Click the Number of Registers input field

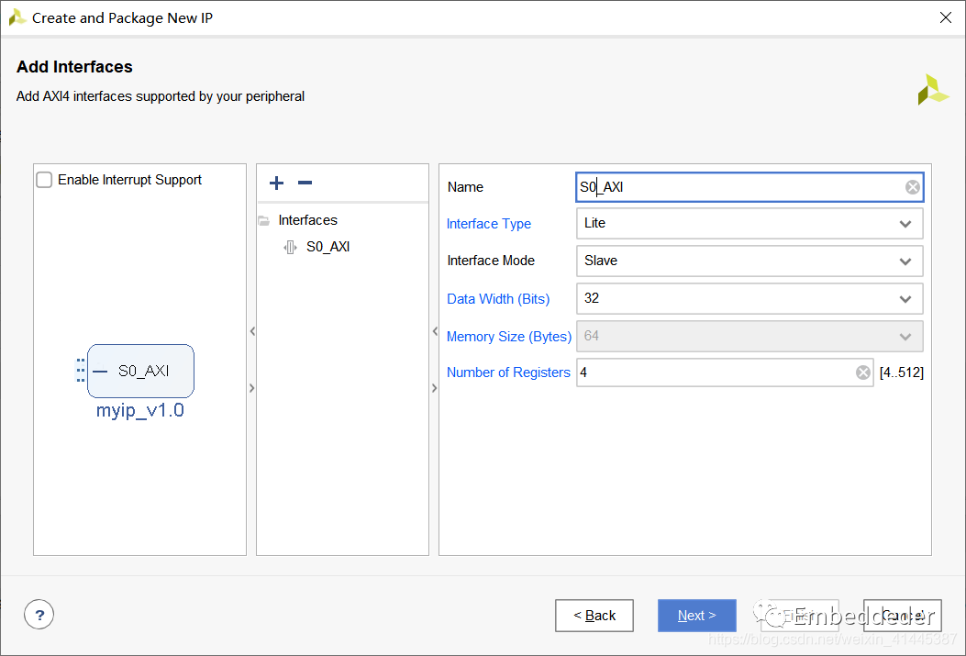[x=716, y=372]
